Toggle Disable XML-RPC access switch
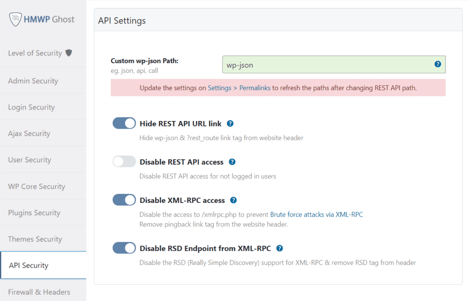 [x=124, y=200]
